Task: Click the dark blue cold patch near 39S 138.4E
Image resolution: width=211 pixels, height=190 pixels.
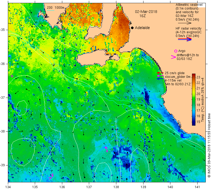Action: click(x=127, y=165)
